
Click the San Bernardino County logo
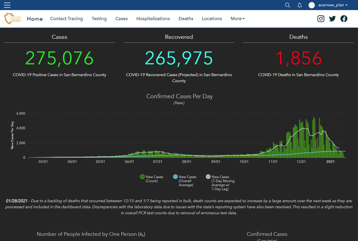point(13,19)
